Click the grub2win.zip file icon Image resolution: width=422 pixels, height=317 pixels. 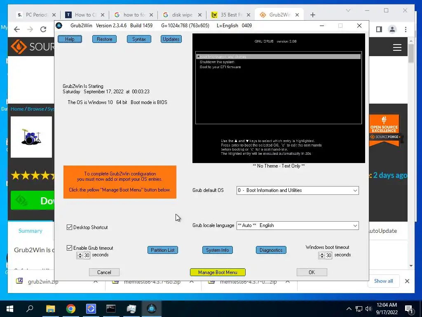coord(19,281)
